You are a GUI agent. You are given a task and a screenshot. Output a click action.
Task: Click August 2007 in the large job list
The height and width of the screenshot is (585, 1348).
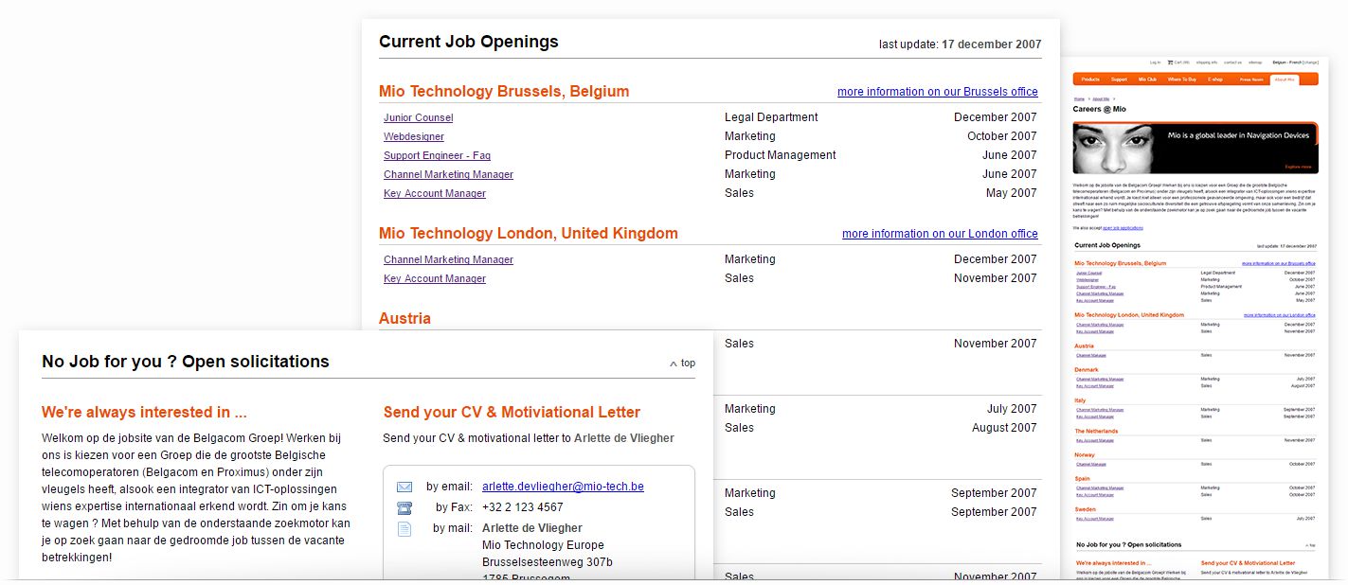pos(1004,428)
